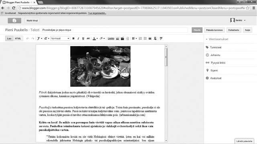Click the editor scrollbar up arrow
Viewport: 257px width, 144px height.
pyautogui.click(x=166, y=46)
